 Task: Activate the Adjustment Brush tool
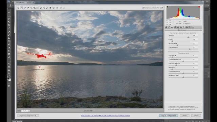pos(47,8)
